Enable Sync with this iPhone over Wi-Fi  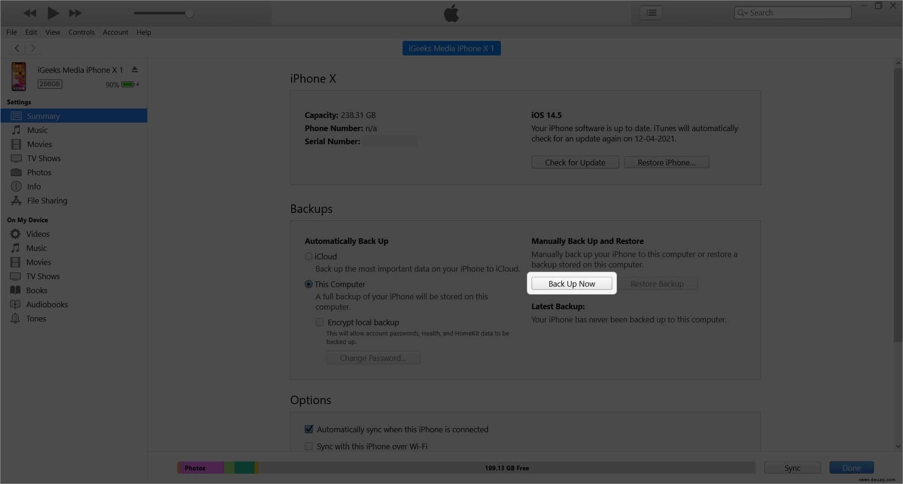309,446
